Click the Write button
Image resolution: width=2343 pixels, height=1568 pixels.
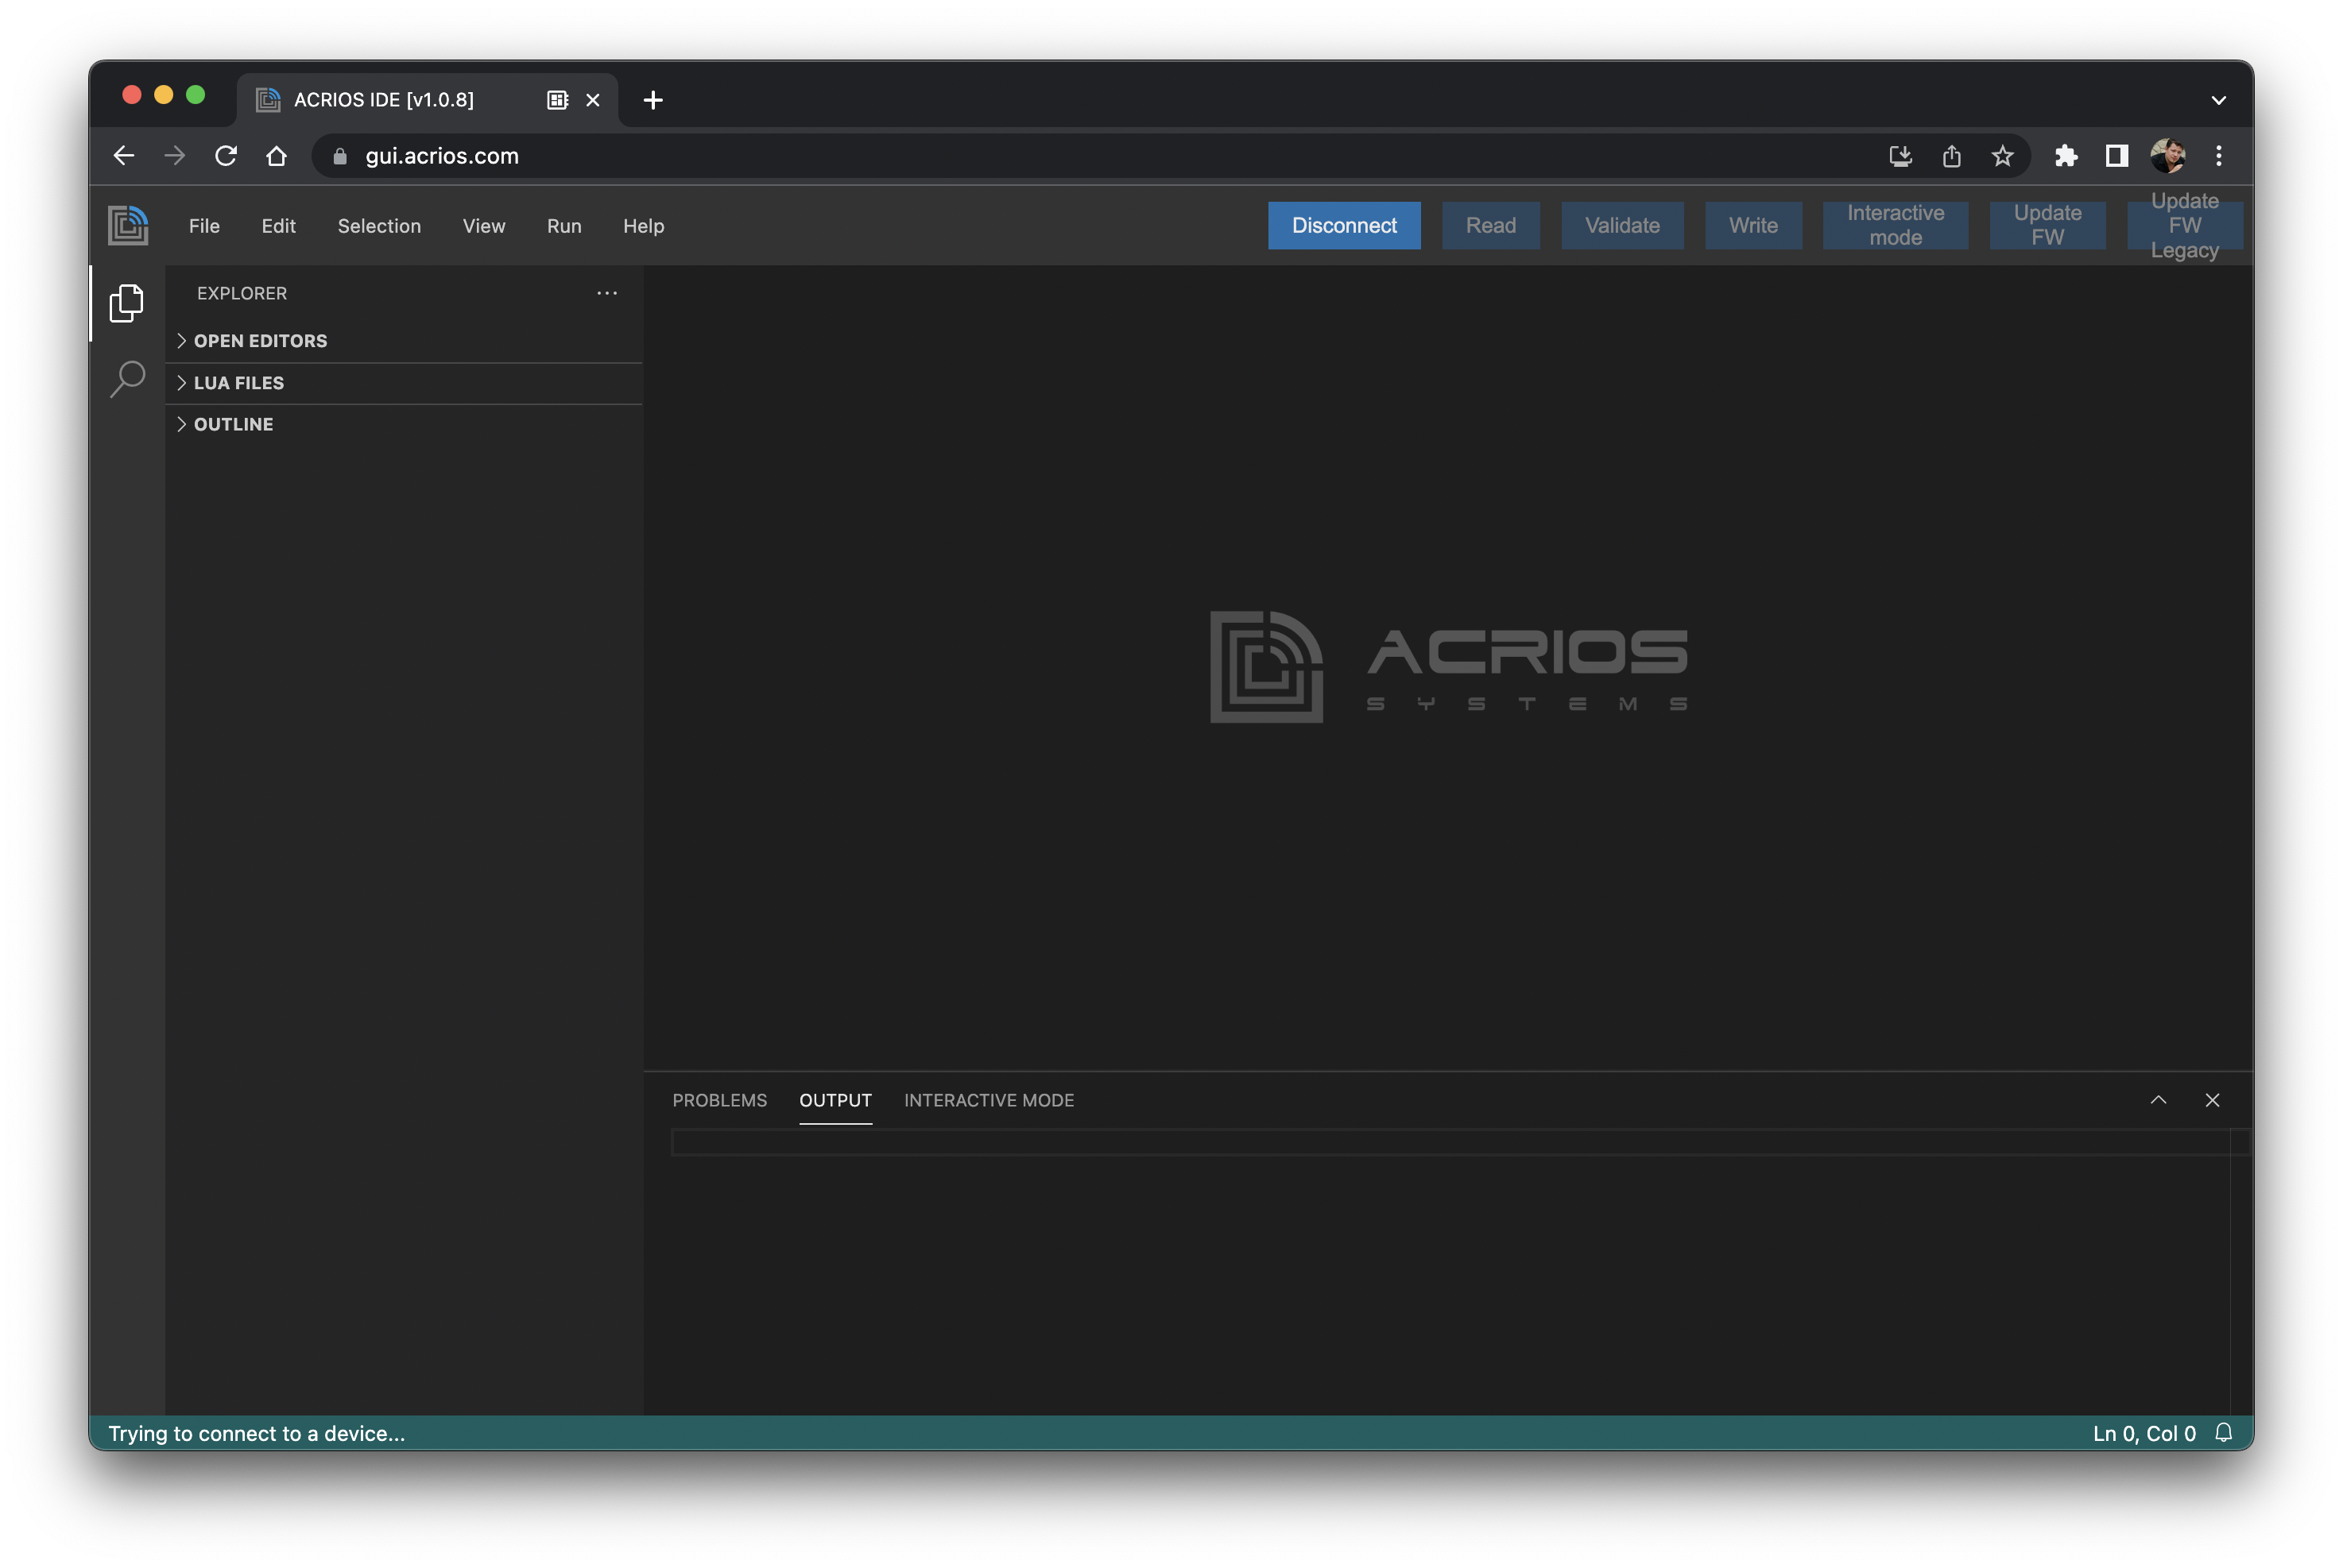tap(1752, 225)
